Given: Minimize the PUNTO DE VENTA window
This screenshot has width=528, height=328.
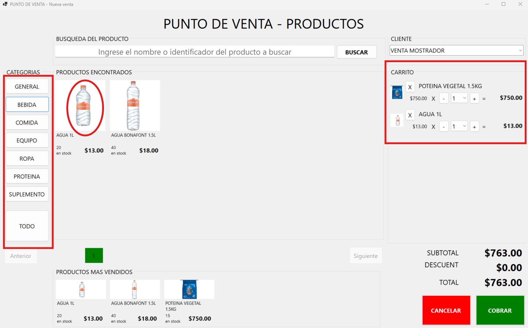Looking at the screenshot, I should 487,4.
